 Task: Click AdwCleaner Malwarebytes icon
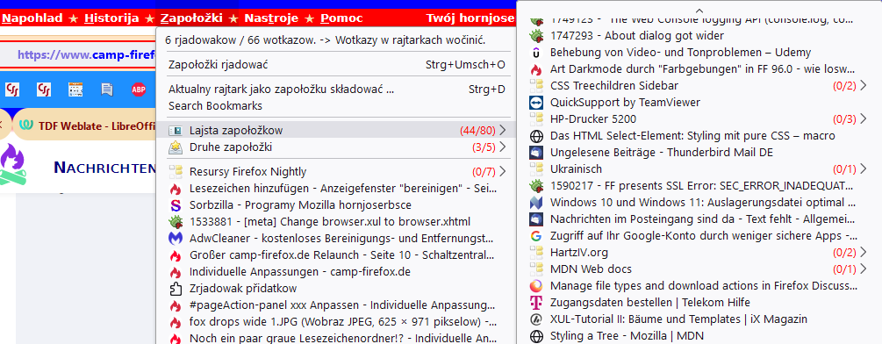coord(176,239)
